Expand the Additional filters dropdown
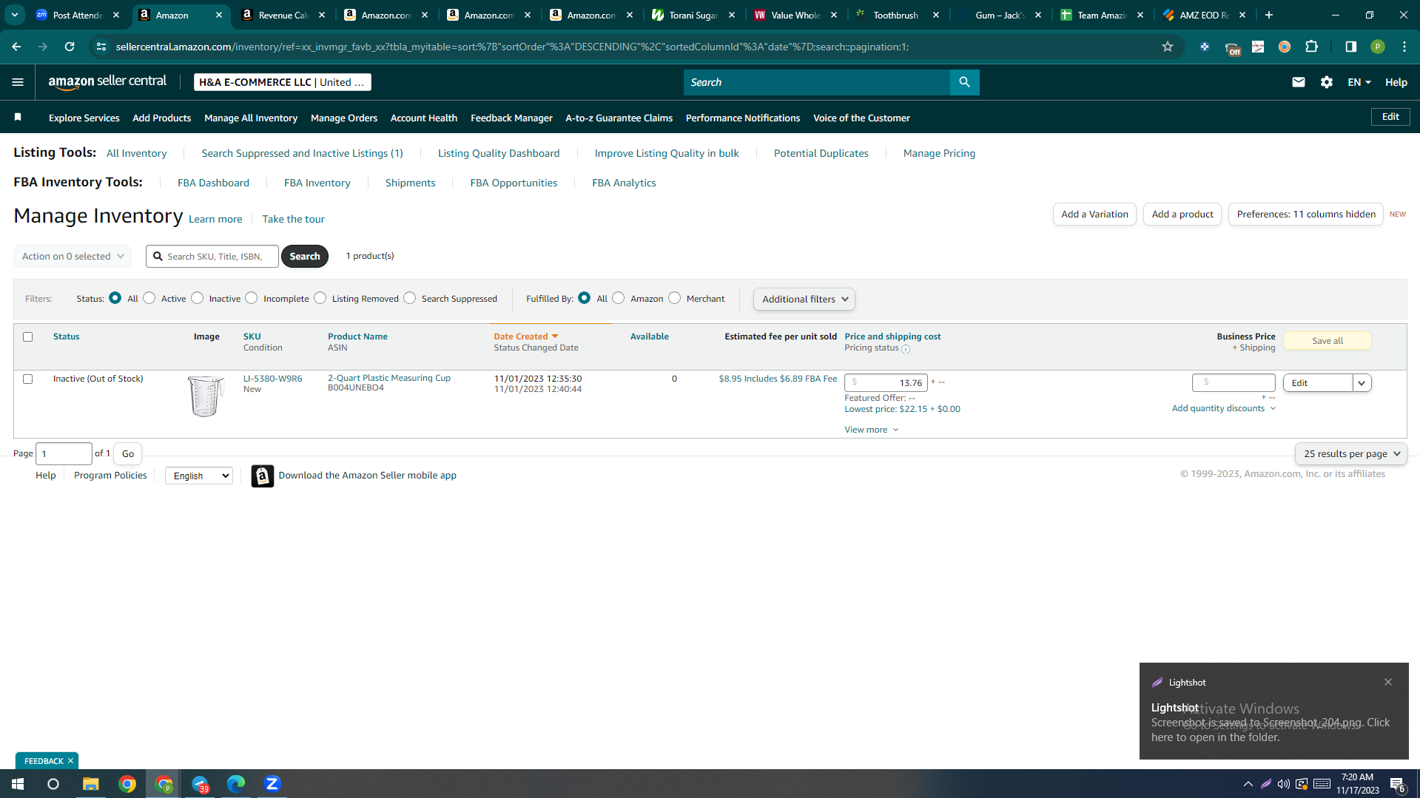 [804, 299]
